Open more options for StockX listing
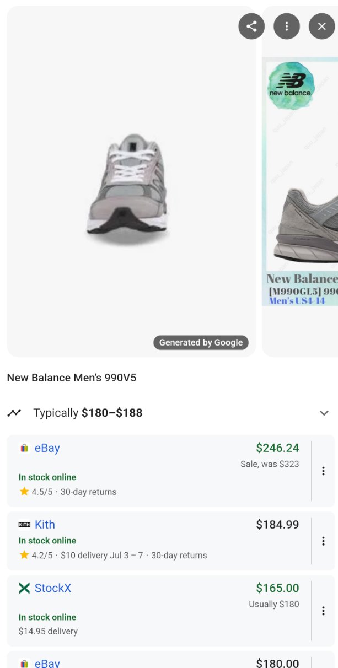Screen dimensions: 338x668 (x=323, y=611)
